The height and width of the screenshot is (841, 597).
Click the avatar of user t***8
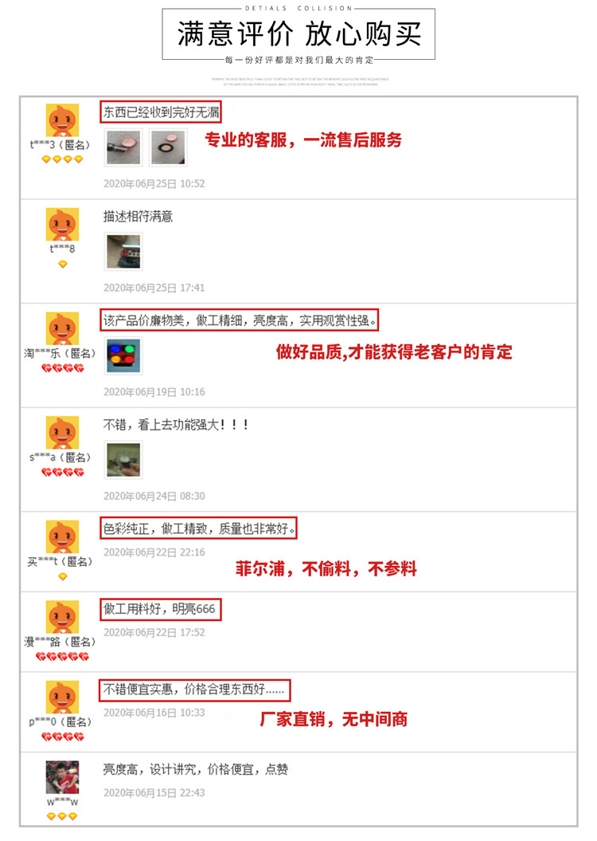[x=63, y=224]
